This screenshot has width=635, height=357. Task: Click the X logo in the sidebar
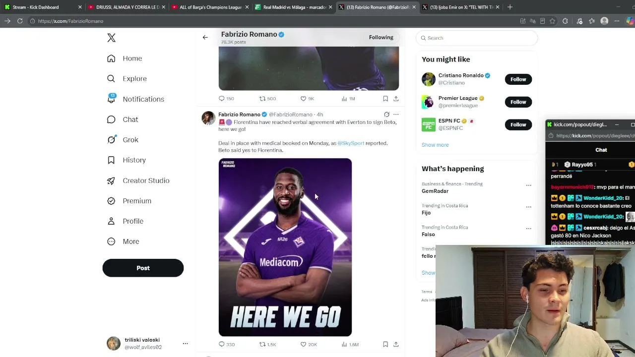point(111,38)
